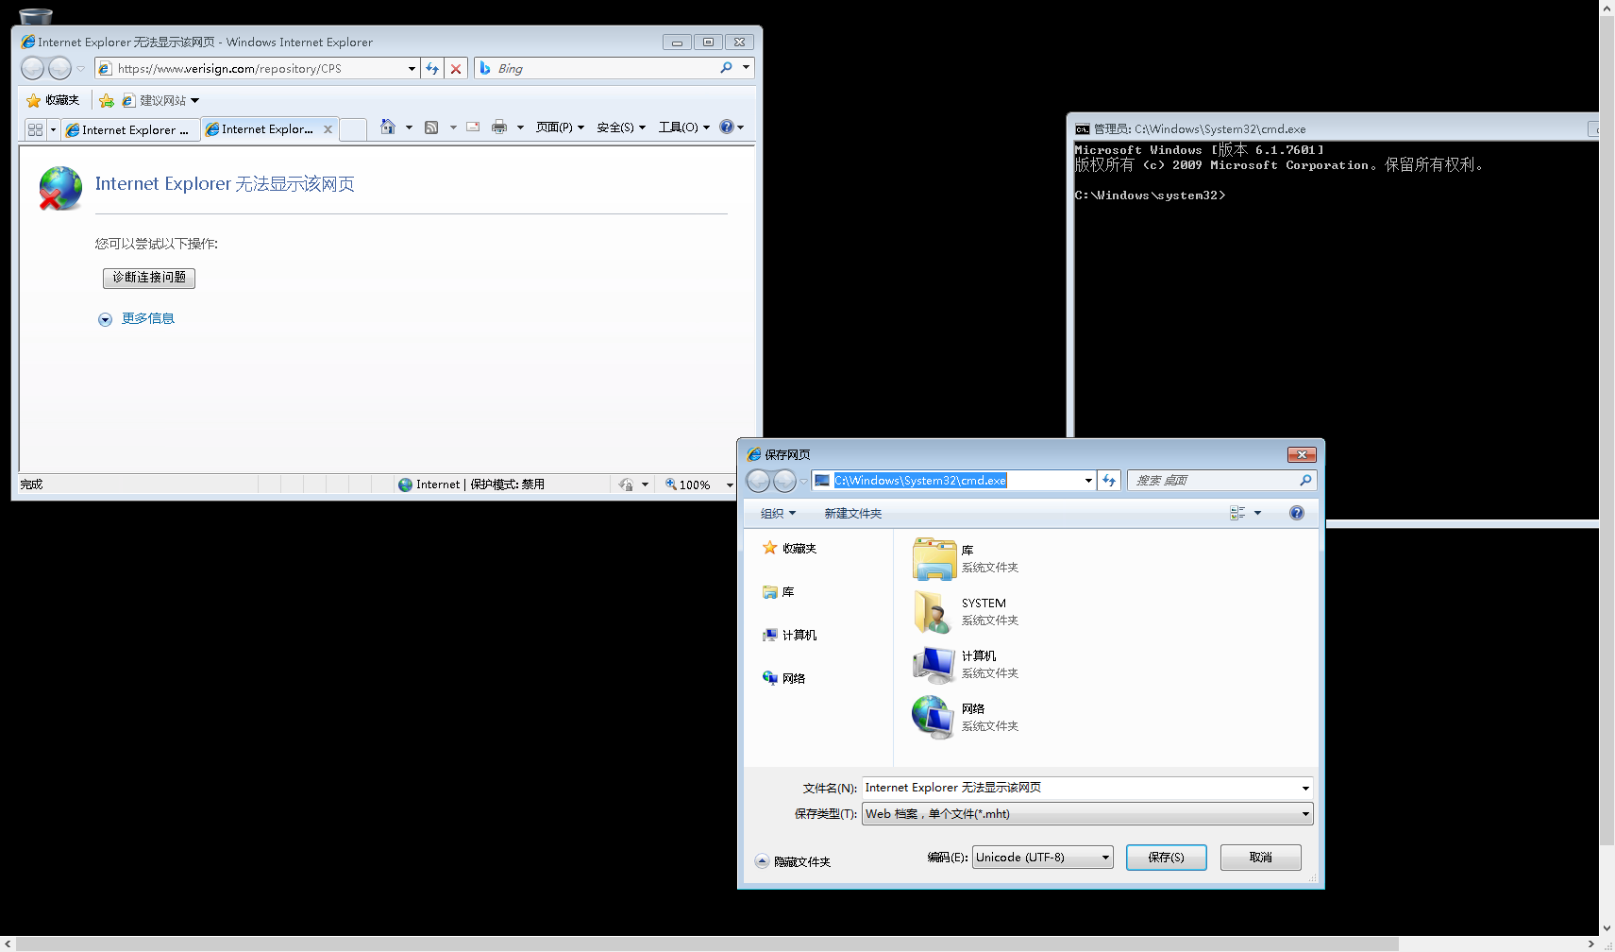Image resolution: width=1615 pixels, height=952 pixels.
Task: Click the back button in save dialog
Action: (x=758, y=481)
